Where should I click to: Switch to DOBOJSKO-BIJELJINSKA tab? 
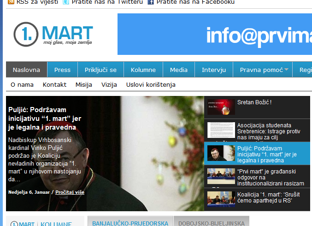click(212, 221)
